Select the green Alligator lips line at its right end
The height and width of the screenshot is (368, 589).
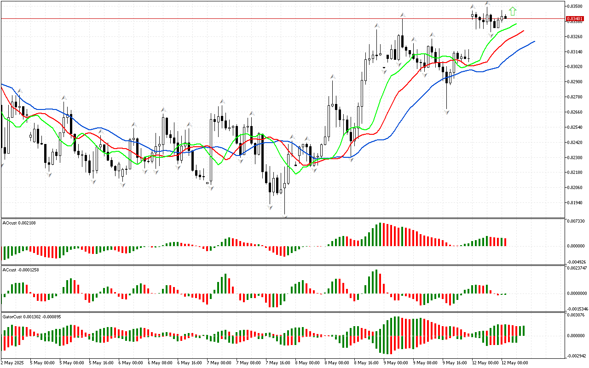515,24
